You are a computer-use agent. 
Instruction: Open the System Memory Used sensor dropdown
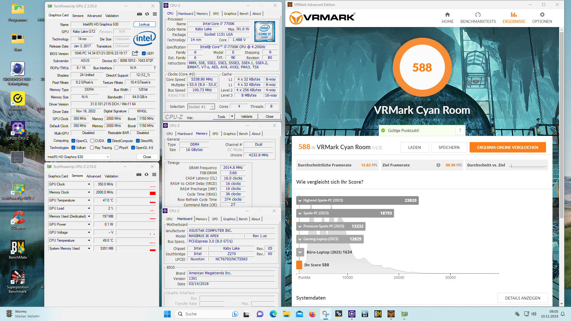point(89,248)
